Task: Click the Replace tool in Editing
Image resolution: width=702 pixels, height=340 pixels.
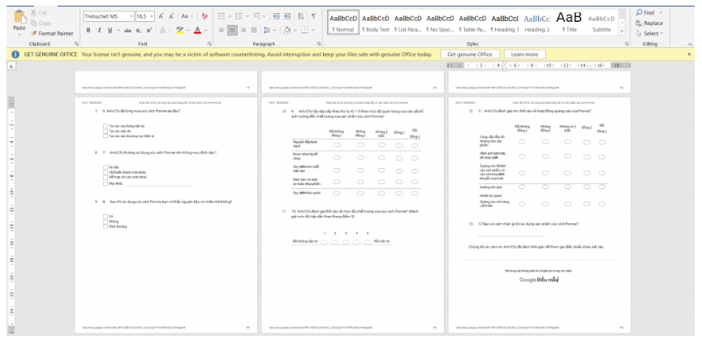Action: (x=652, y=24)
